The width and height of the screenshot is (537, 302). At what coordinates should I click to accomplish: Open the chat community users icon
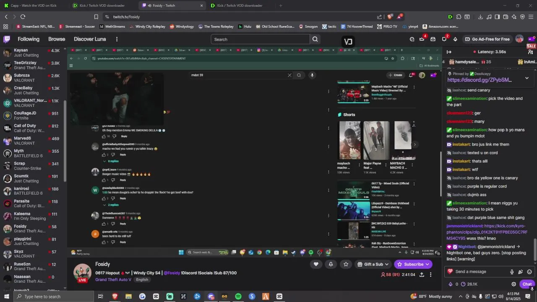pos(530,52)
